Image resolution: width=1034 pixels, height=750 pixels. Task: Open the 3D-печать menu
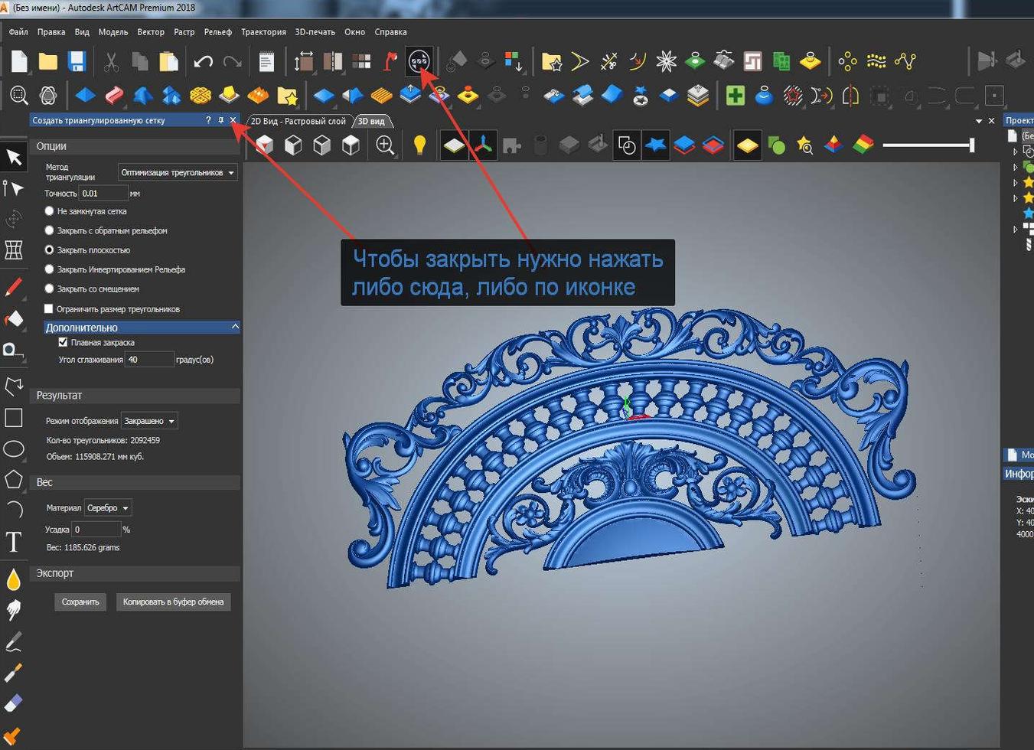(315, 32)
